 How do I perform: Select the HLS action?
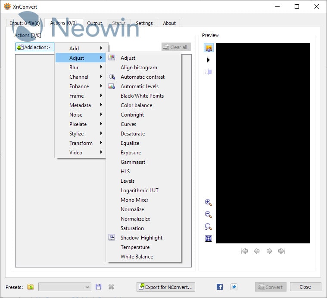coord(143,171)
